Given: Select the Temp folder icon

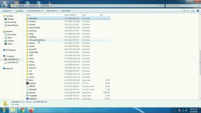Looking at the screenshot, I should (27, 62).
